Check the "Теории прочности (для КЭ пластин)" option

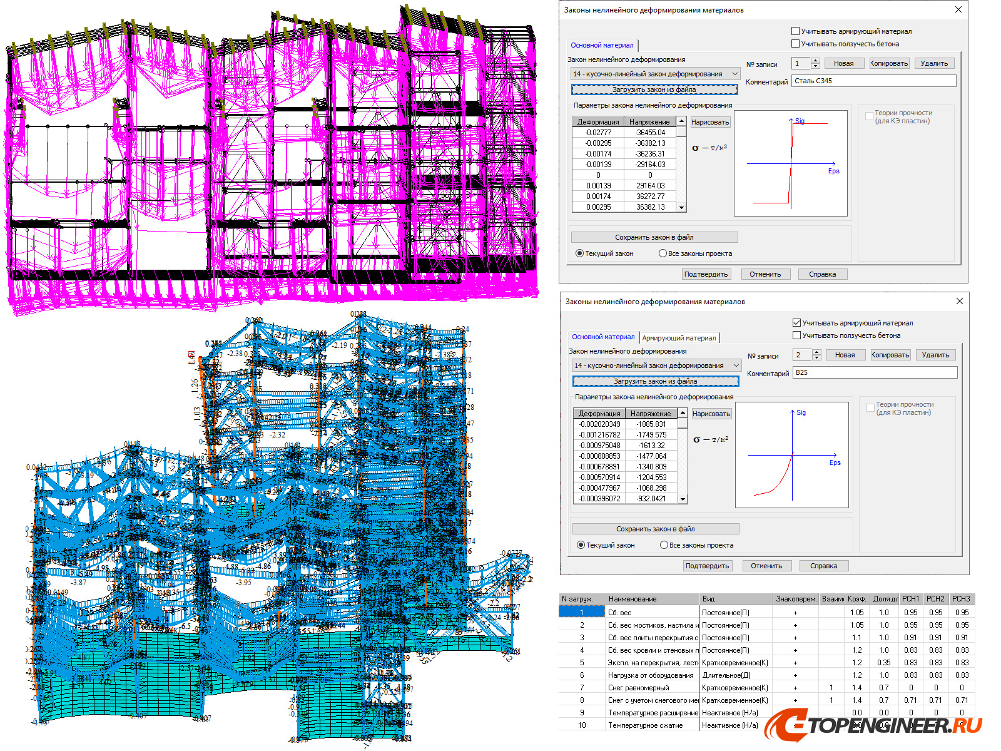(x=868, y=115)
